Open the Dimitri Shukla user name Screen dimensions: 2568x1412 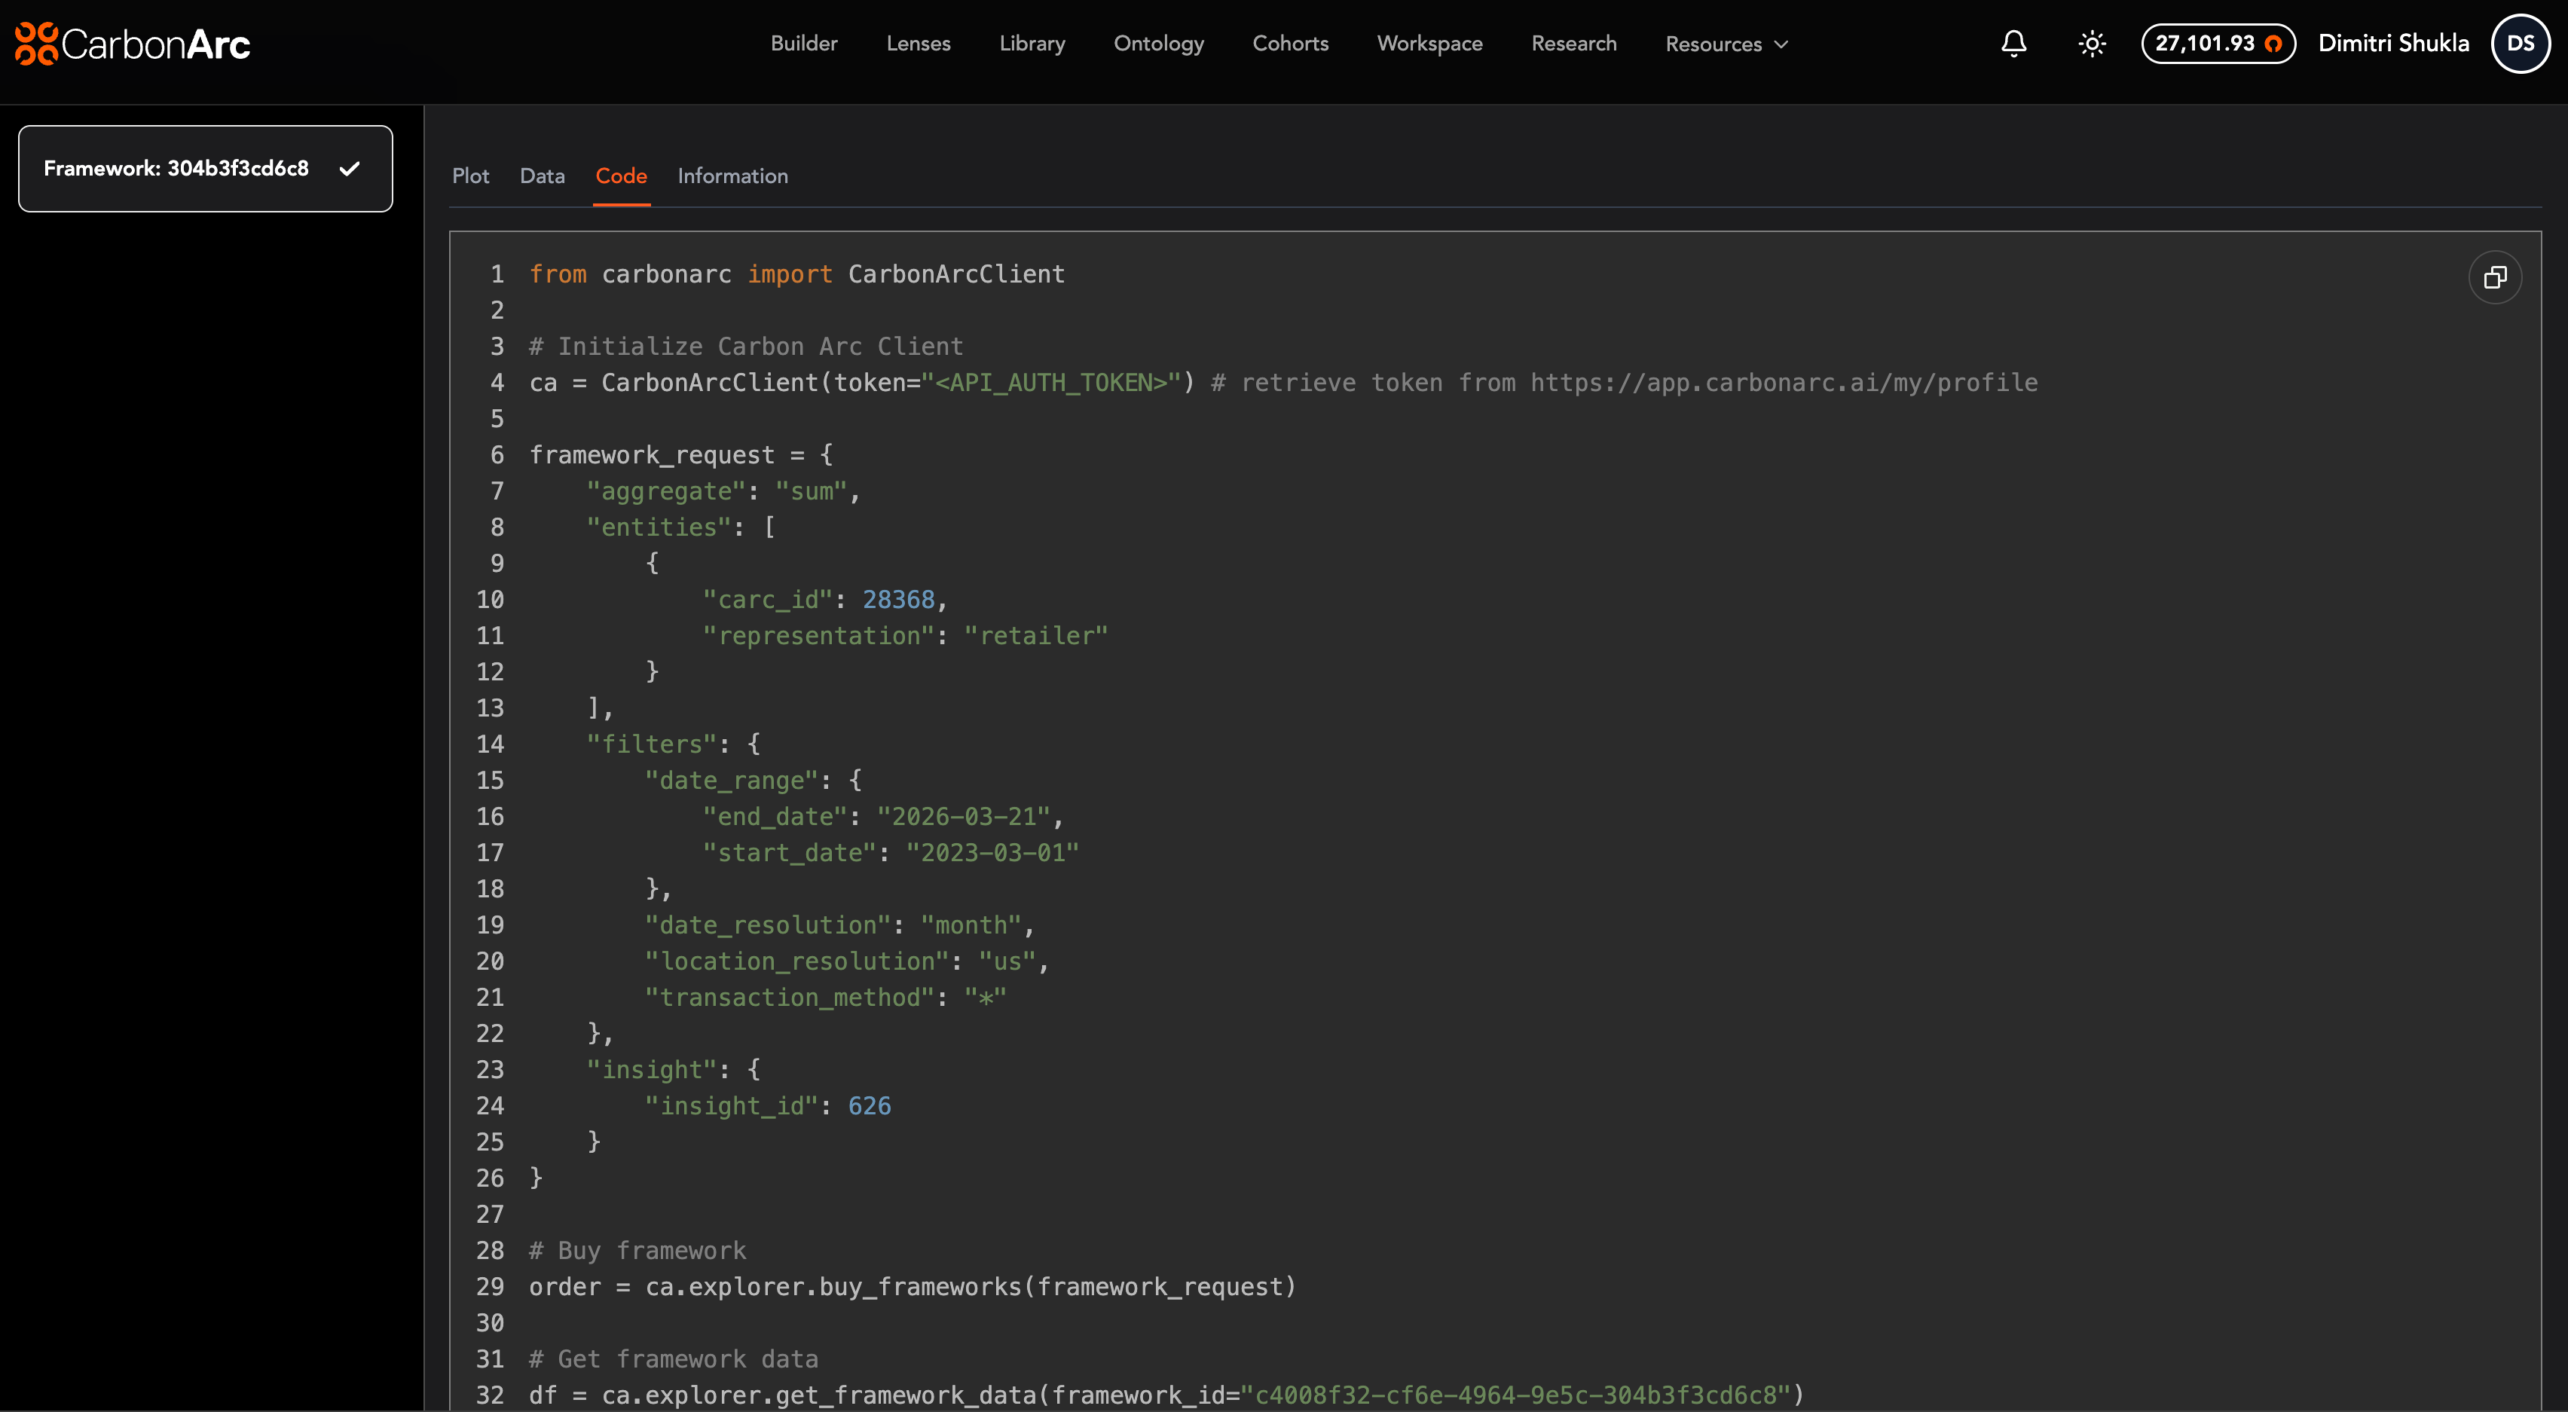point(2393,44)
